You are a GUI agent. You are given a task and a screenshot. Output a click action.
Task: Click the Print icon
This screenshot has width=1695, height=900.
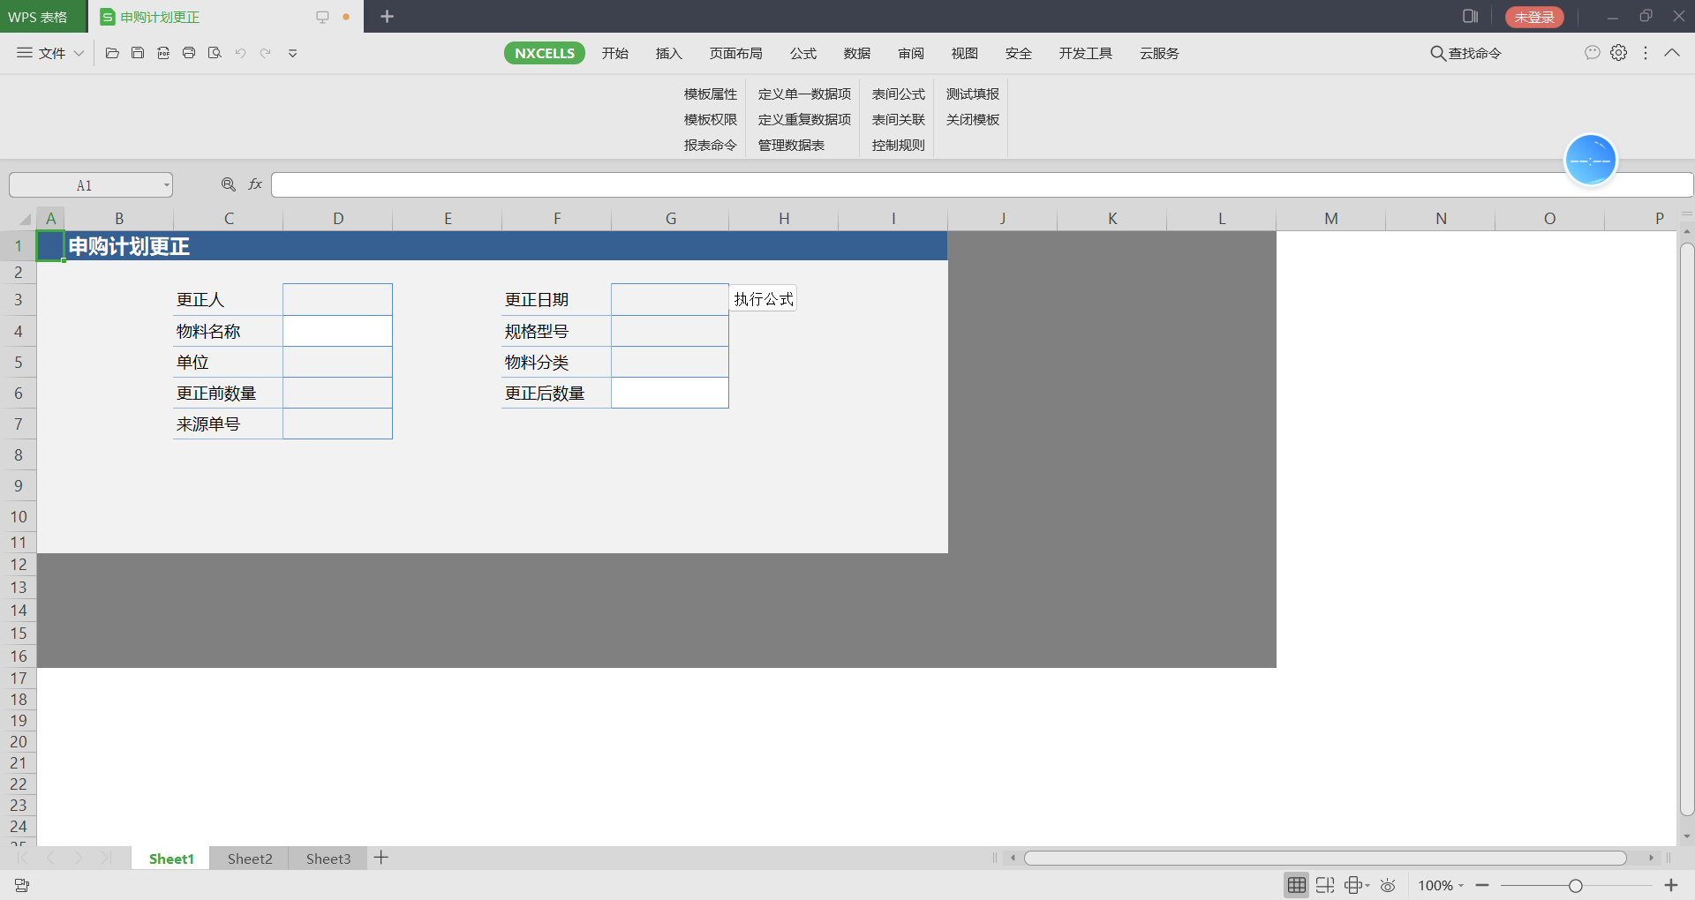coord(189,53)
